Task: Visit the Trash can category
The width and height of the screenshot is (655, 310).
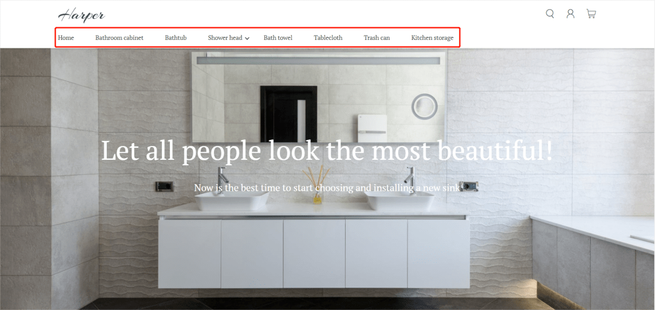Action: (x=377, y=38)
